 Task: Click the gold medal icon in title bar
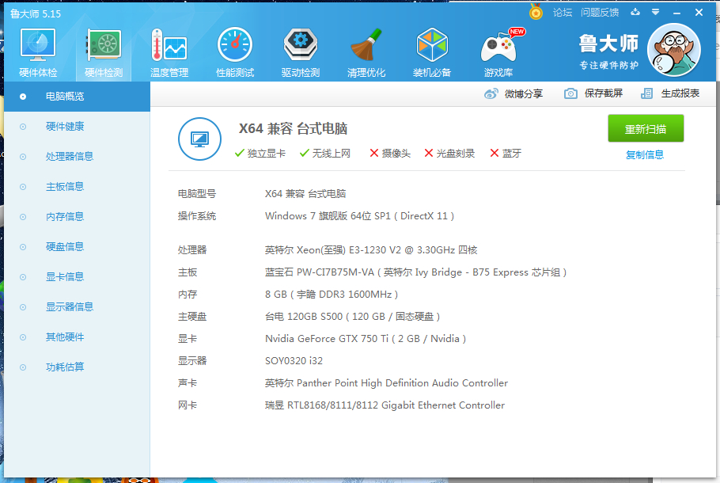click(x=536, y=12)
